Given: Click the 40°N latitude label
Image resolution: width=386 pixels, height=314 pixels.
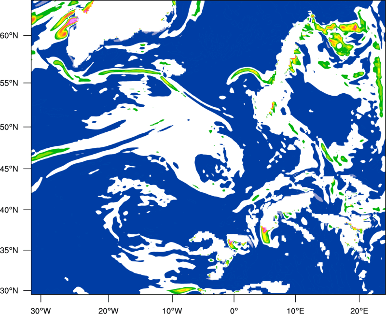Looking at the screenshot, I should 9,210.
